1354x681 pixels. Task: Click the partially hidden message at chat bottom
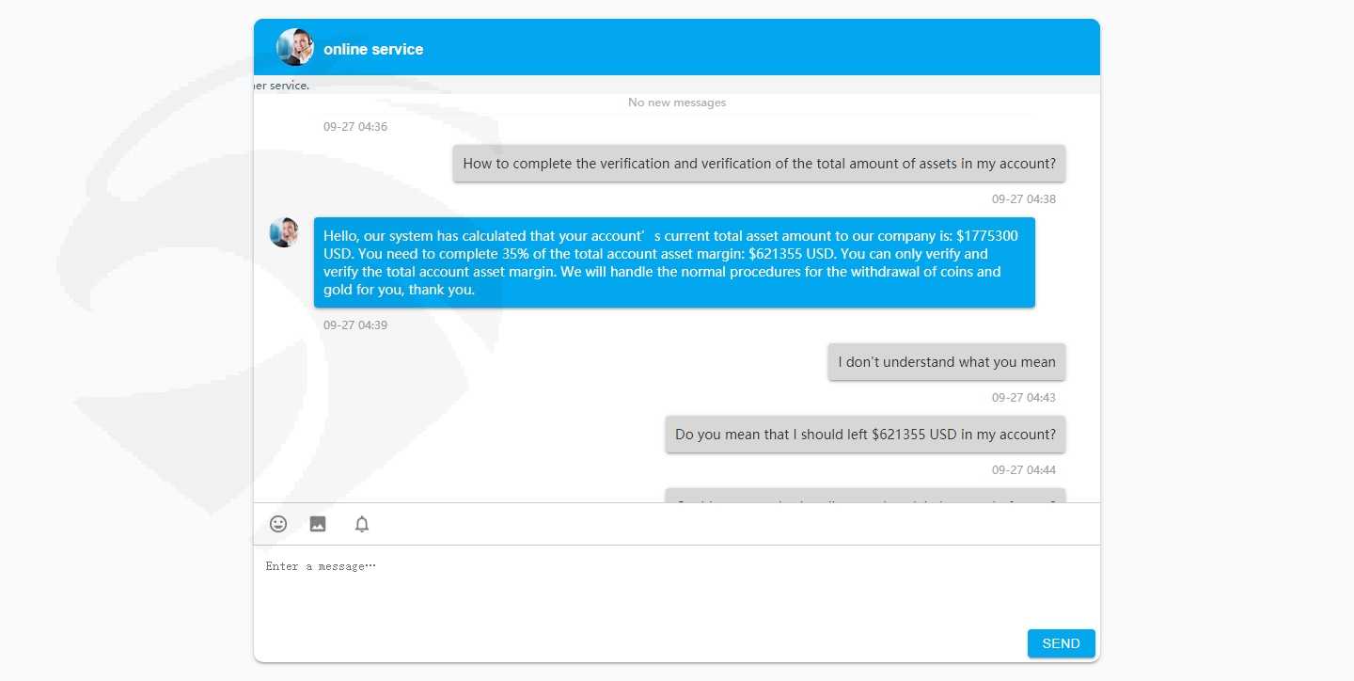tap(865, 496)
